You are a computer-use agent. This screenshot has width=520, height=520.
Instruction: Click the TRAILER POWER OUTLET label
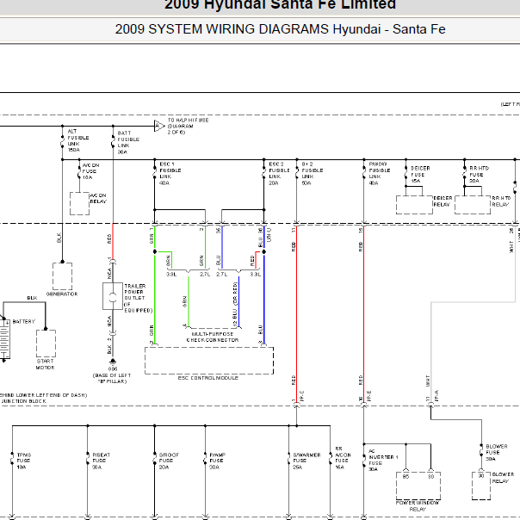[x=138, y=298]
